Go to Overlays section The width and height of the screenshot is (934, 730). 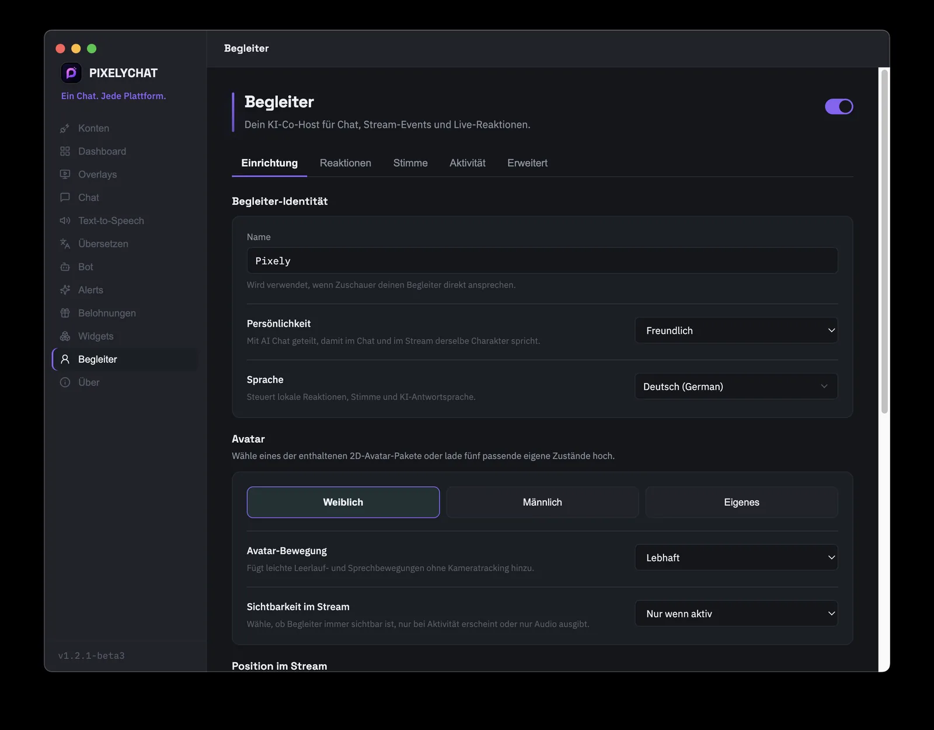126,174
